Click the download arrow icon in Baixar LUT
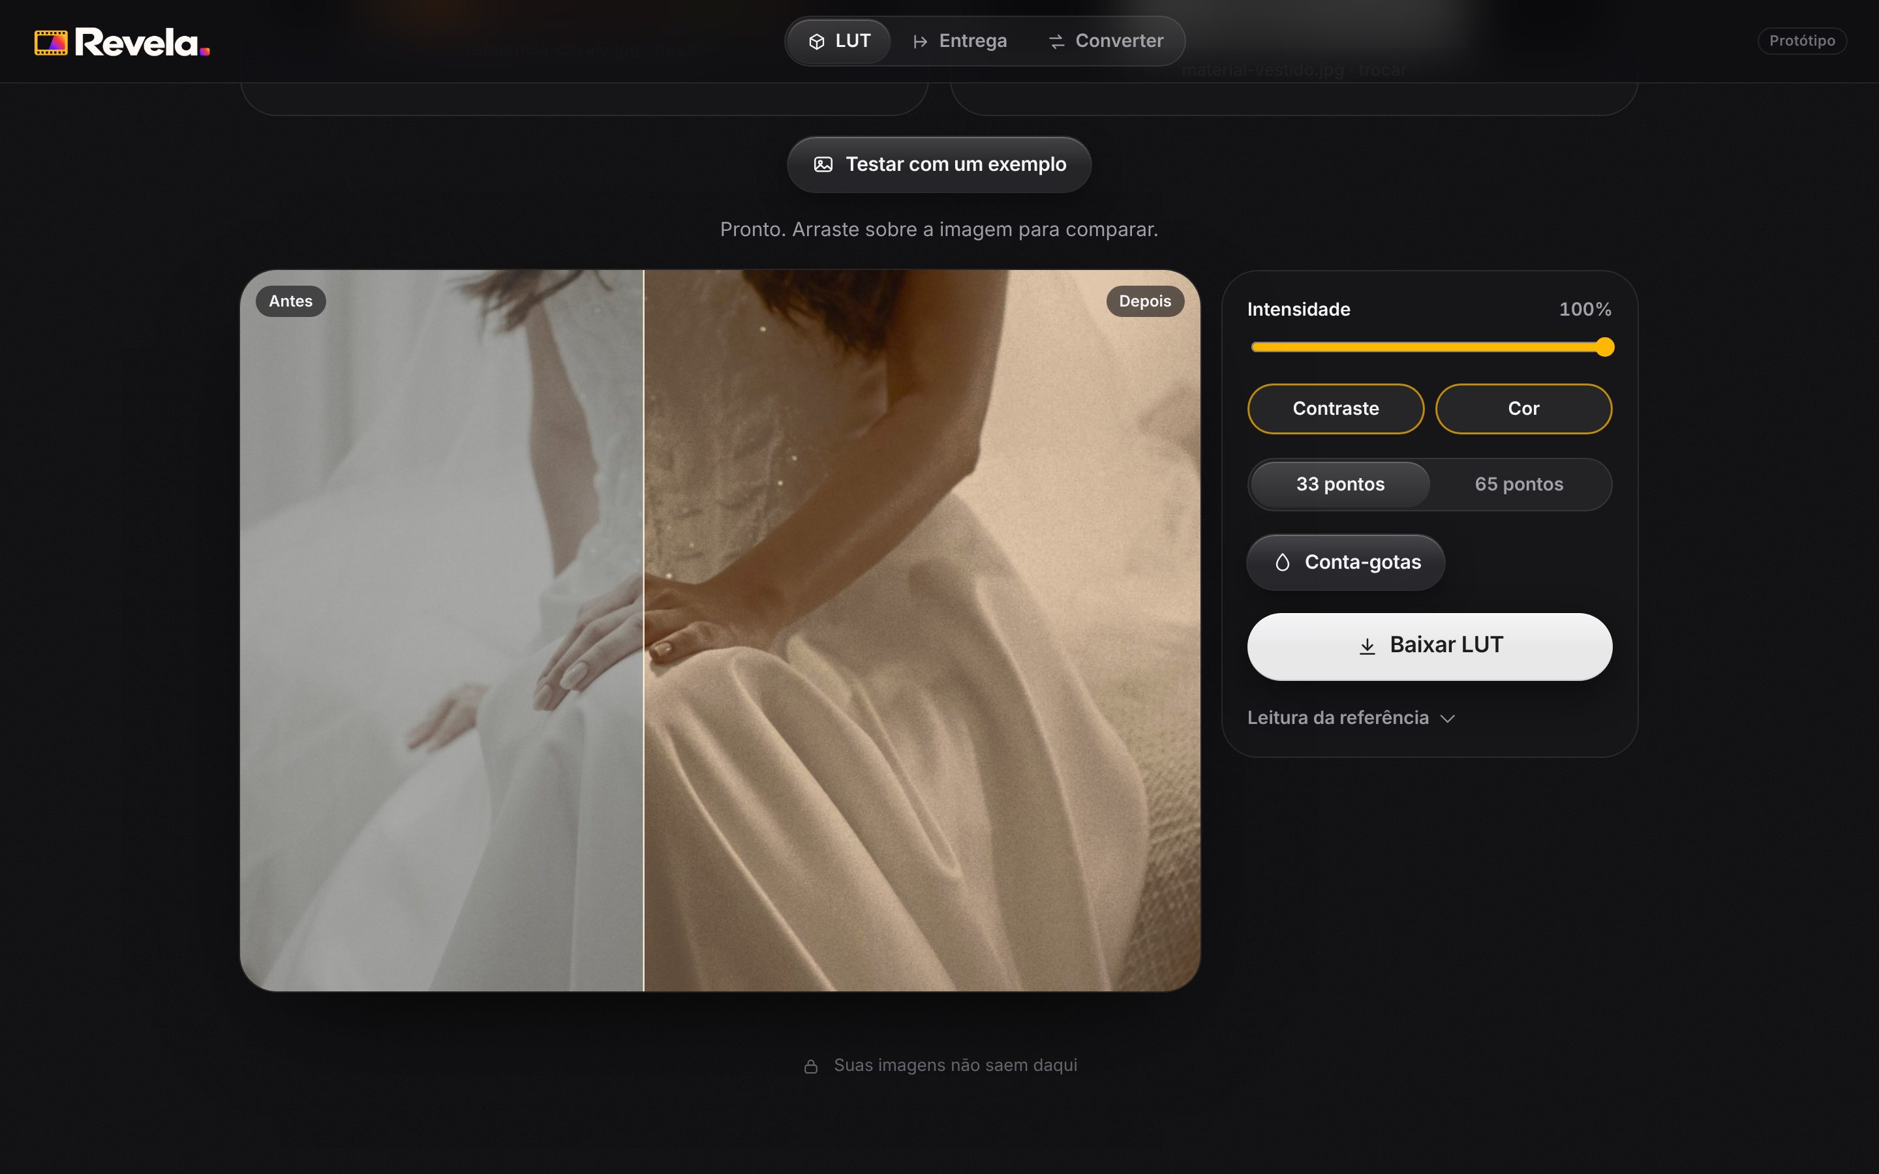The height and width of the screenshot is (1174, 1879). pos(1367,646)
